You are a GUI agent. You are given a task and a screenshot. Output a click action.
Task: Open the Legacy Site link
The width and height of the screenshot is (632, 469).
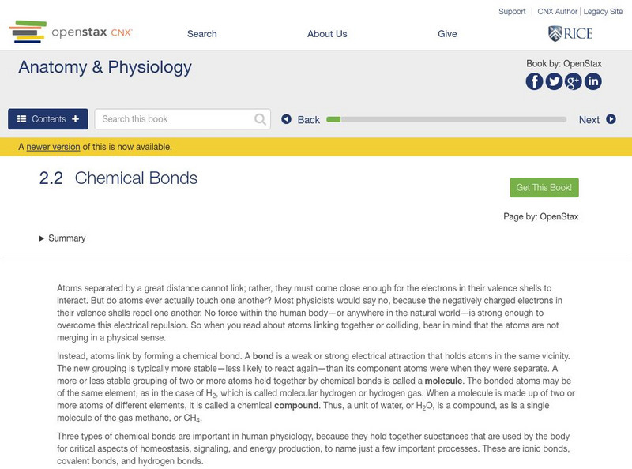click(x=603, y=12)
